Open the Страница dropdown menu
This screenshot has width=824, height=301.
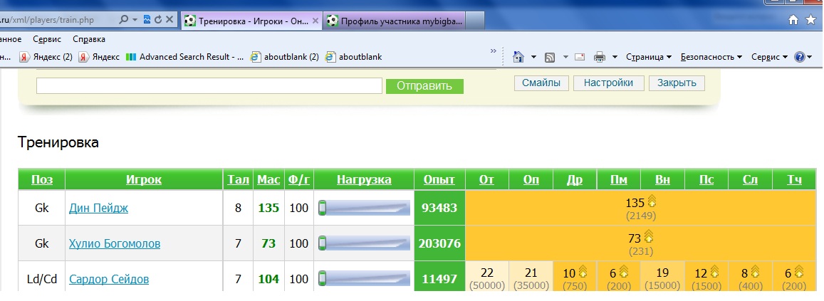click(x=649, y=57)
